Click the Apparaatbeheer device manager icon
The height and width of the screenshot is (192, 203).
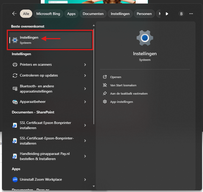click(x=15, y=102)
